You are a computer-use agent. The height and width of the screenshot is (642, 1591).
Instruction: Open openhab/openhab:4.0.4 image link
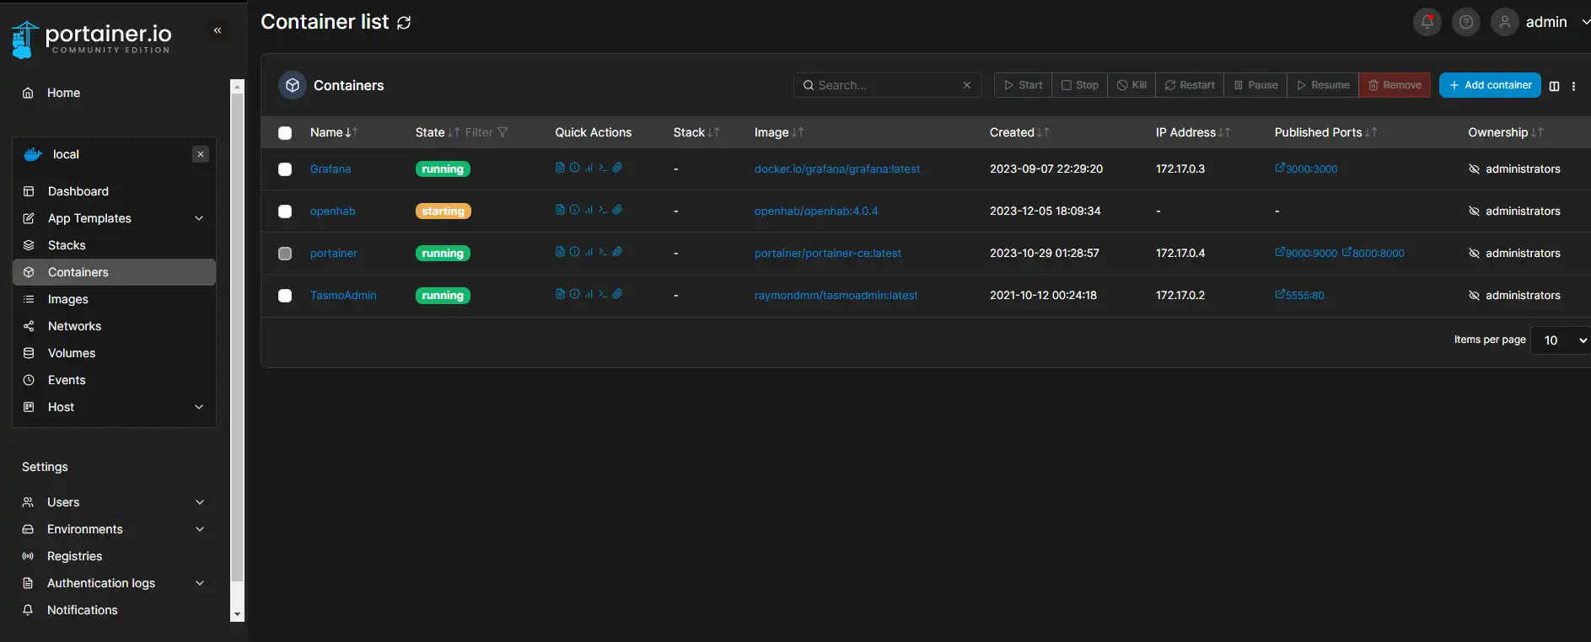816,211
